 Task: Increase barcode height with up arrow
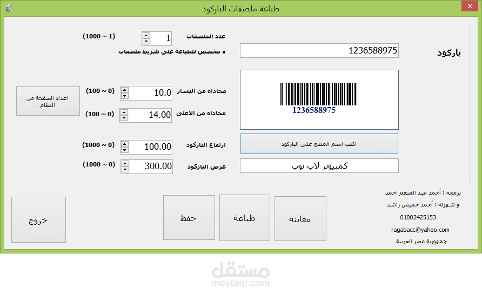click(x=124, y=144)
